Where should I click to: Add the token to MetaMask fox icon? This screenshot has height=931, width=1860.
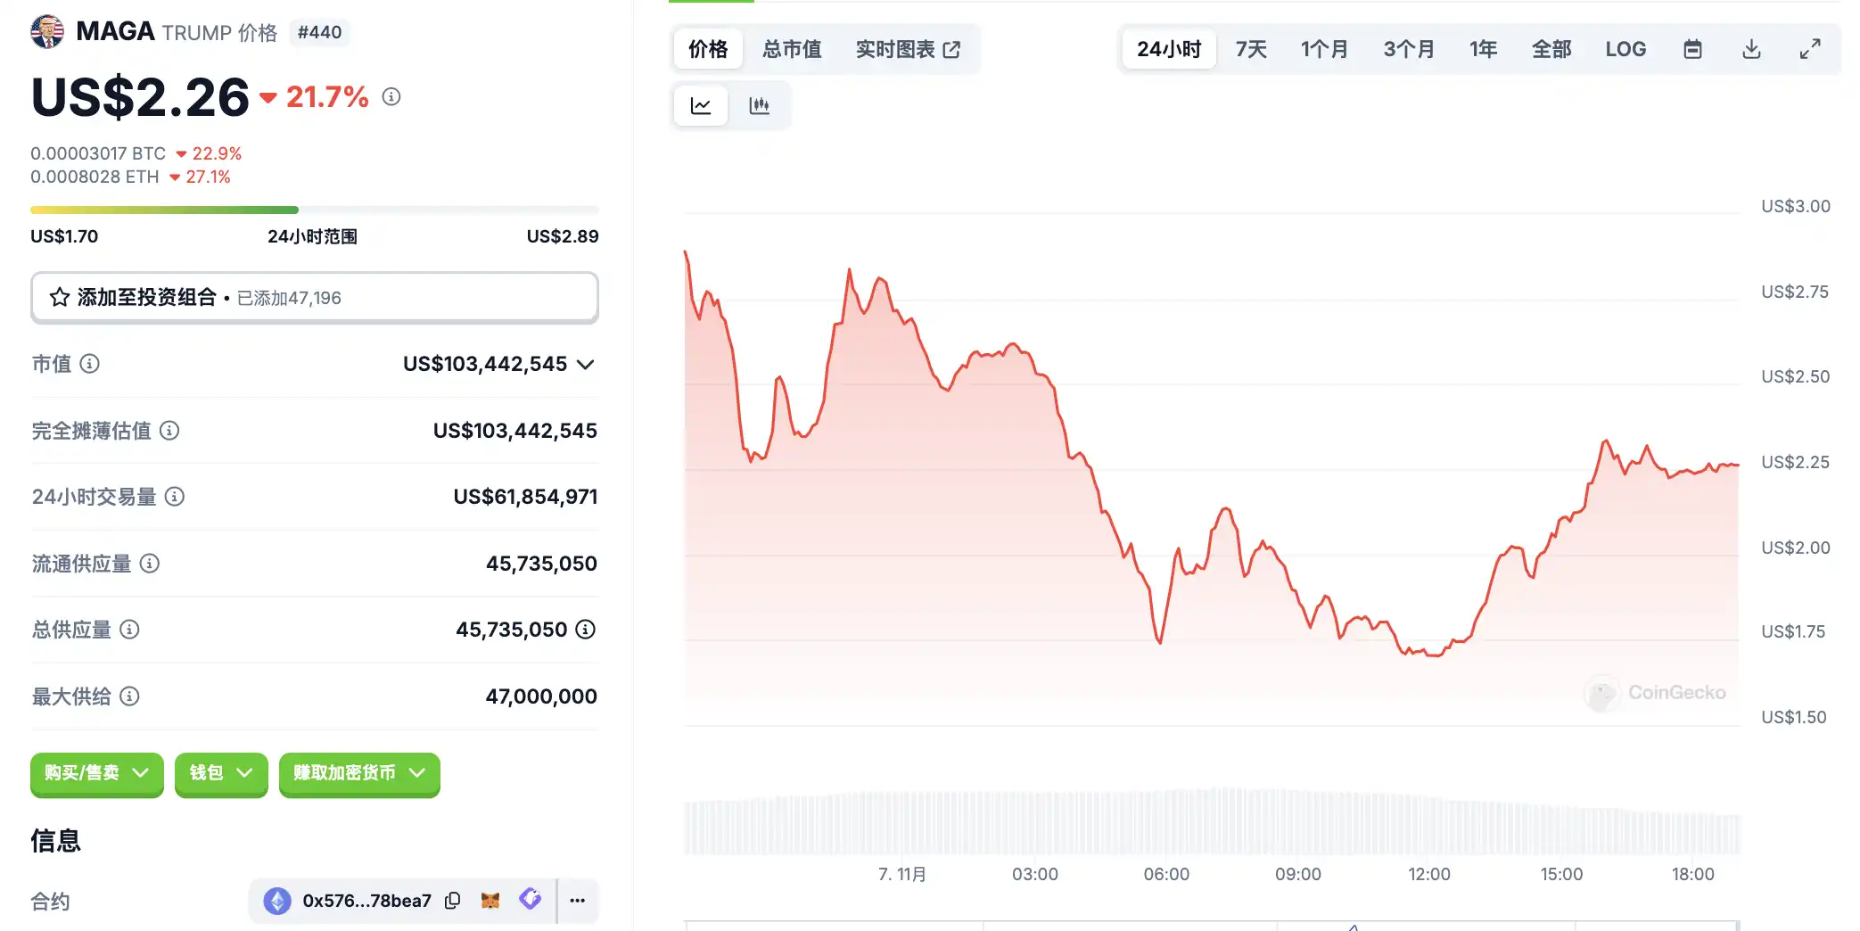490,901
